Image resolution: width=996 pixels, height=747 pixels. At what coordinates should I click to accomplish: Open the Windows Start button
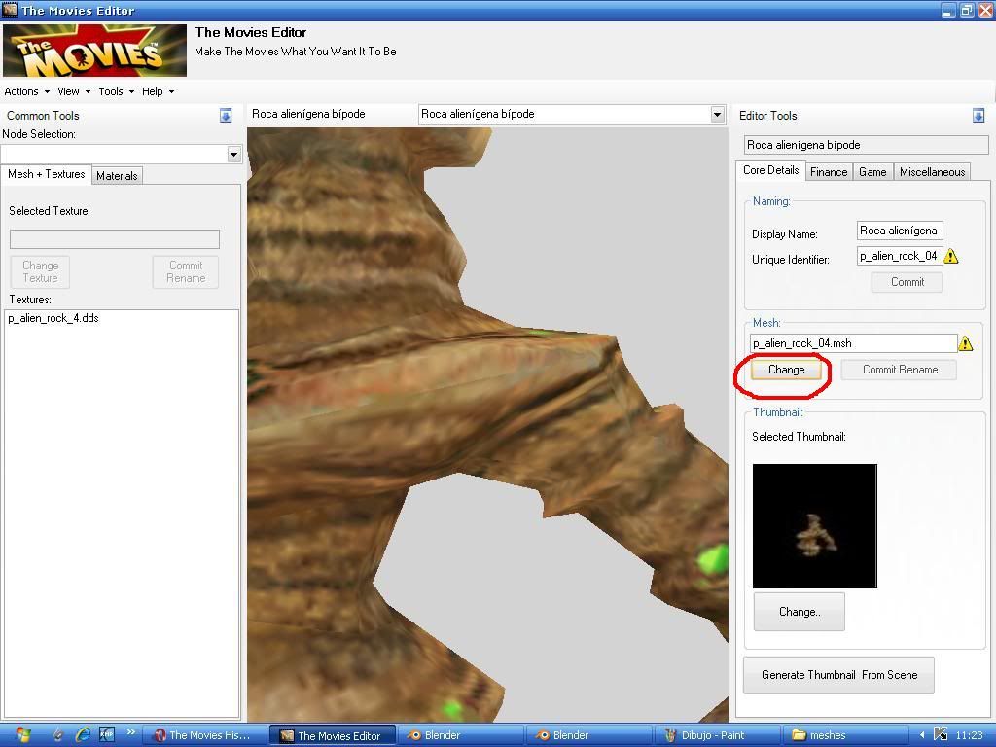[21, 735]
